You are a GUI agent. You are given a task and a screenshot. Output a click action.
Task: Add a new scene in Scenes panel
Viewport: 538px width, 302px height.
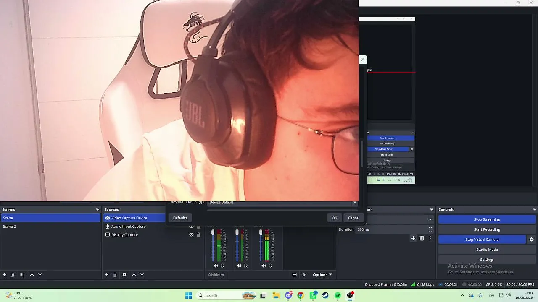[5, 275]
